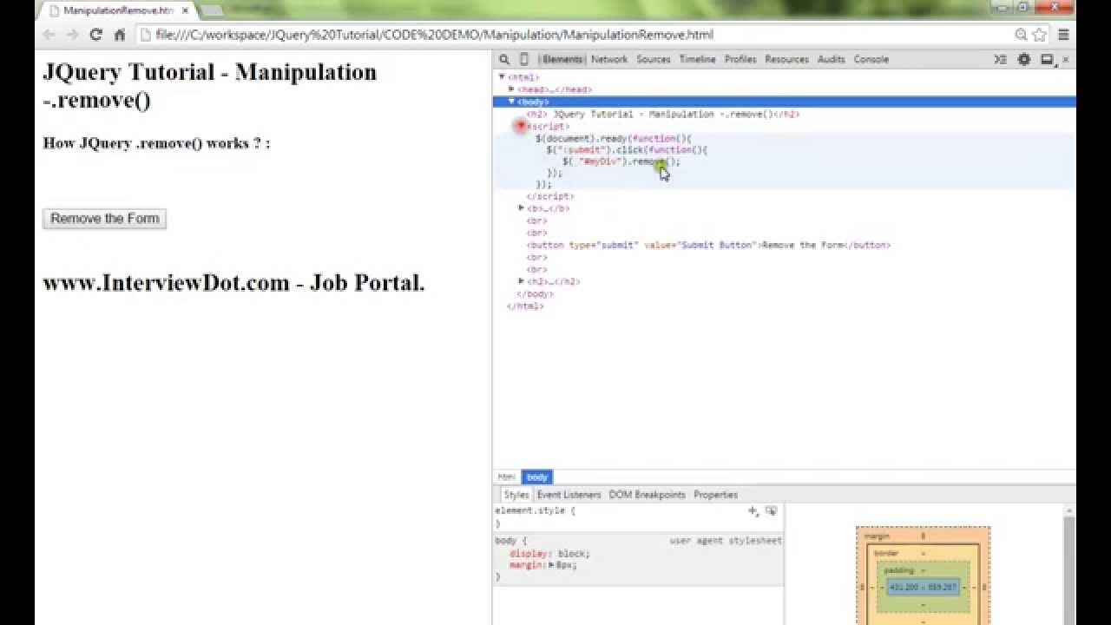This screenshot has width=1111, height=625.
Task: Add a new style rule plus icon
Action: pyautogui.click(x=753, y=511)
